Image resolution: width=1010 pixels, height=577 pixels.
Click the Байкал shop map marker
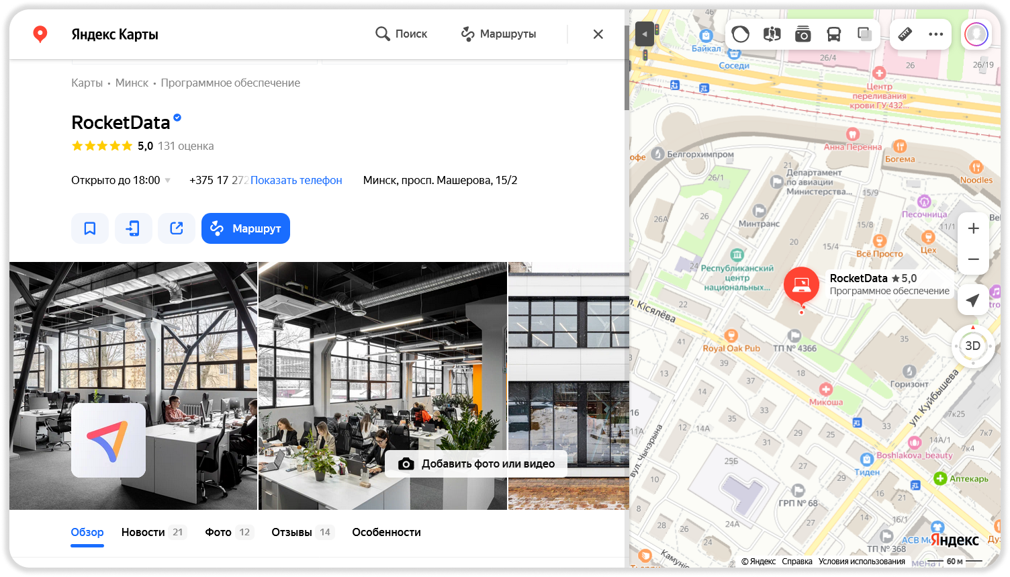(706, 36)
